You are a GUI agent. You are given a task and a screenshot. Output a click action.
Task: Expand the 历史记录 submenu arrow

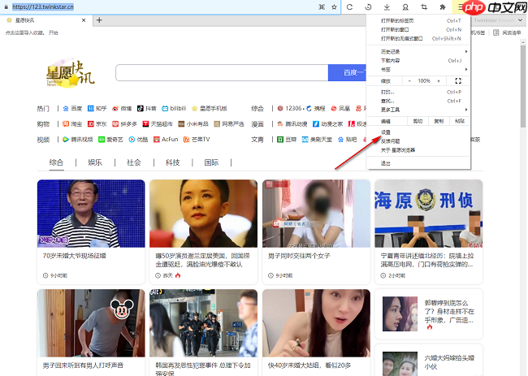pyautogui.click(x=466, y=51)
